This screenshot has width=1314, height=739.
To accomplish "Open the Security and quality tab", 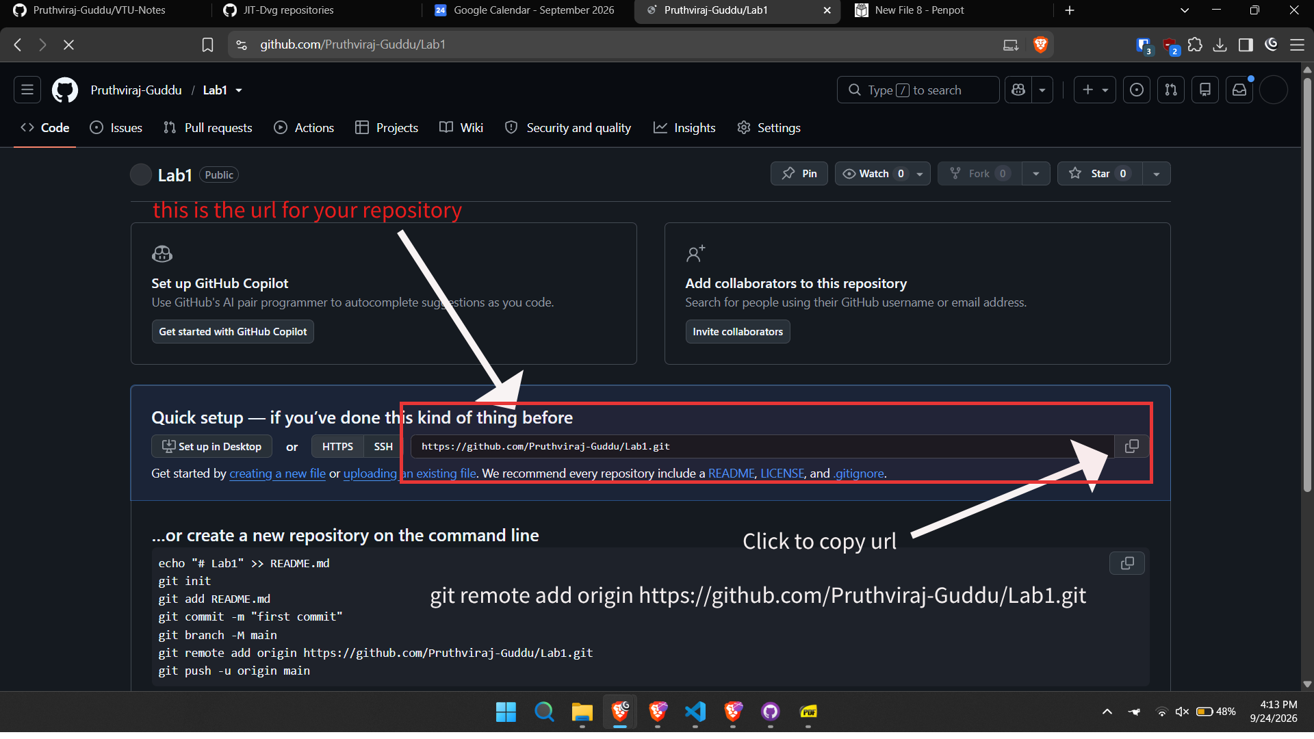I will click(568, 128).
